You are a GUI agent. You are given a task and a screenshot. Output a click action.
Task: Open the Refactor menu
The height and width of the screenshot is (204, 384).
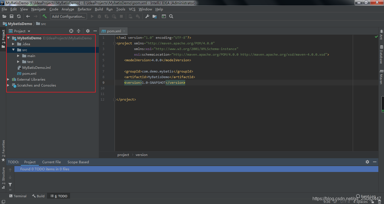point(84,9)
